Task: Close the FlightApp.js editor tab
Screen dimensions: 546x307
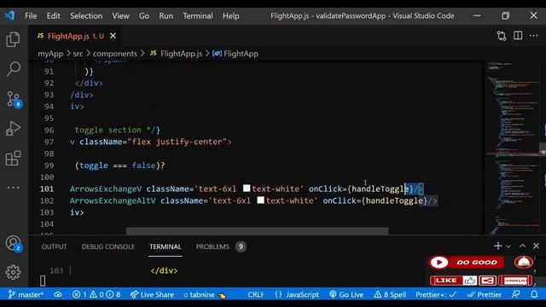Action: coord(113,36)
